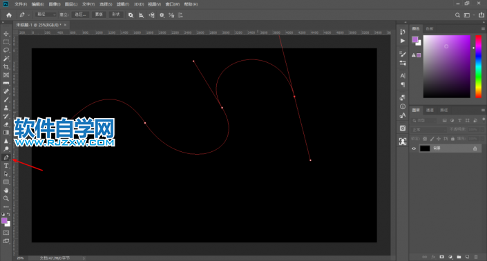This screenshot has width=487, height=261.
Task: Pick the Crop tool
Action: [x=6, y=66]
